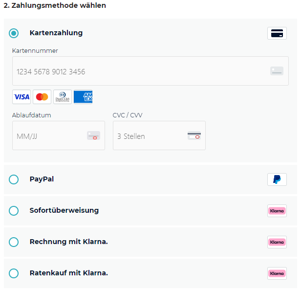Click the card icon inside Kartennummer field
The width and height of the screenshot is (302, 291).
point(277,71)
